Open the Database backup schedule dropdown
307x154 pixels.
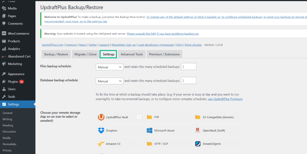[109, 81]
